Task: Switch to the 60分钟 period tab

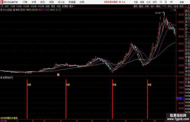Action: click(41, 6)
